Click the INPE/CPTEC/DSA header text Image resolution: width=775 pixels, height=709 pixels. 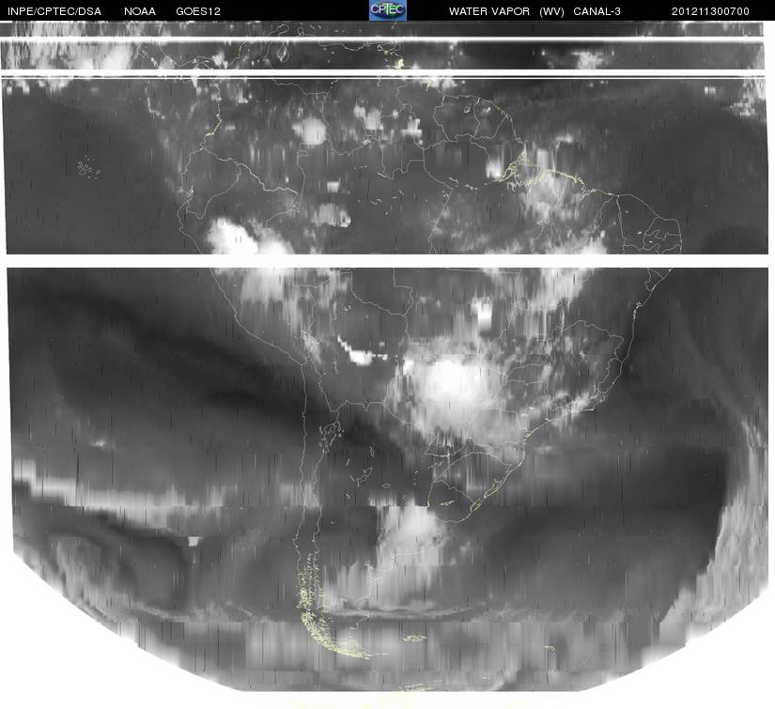[x=54, y=11]
